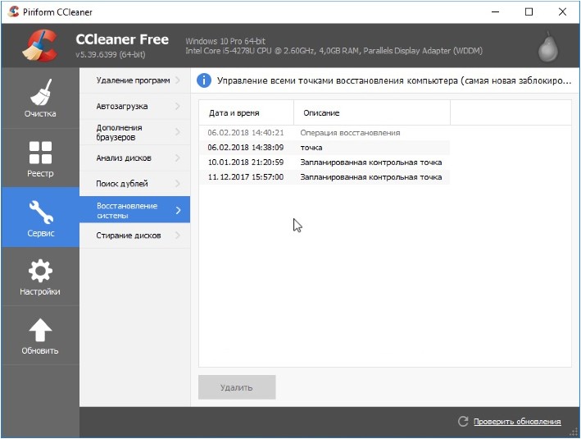
Task: Minimize the CCleaner window
Action: pos(496,11)
